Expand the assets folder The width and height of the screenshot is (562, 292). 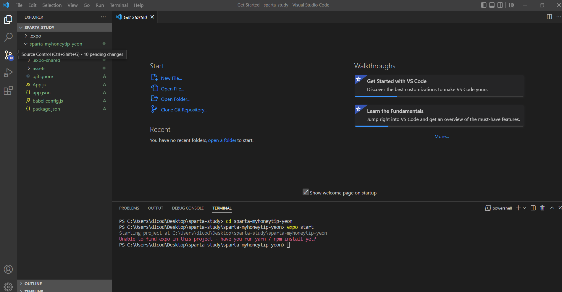[x=64, y=68]
